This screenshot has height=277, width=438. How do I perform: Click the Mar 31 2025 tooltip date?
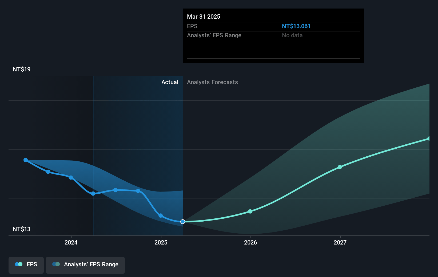204,17
